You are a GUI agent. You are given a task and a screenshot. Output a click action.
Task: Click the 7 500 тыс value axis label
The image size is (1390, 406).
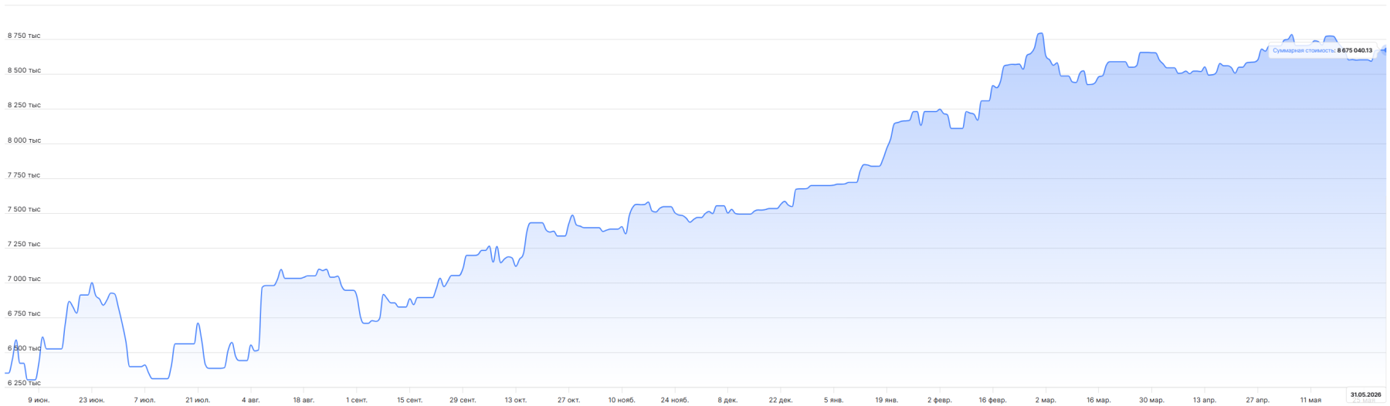[24, 209]
